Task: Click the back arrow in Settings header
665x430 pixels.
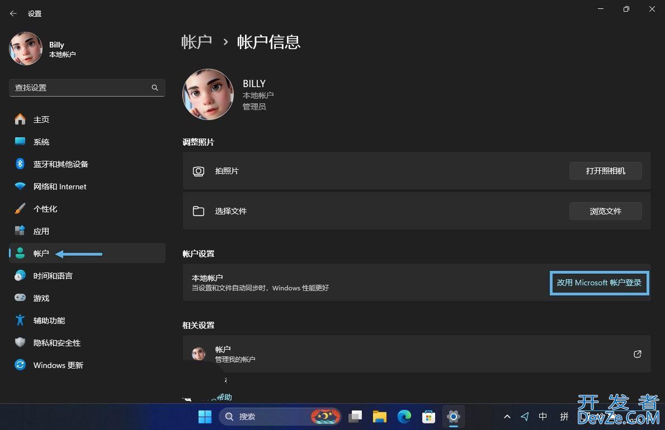Action: pos(13,13)
